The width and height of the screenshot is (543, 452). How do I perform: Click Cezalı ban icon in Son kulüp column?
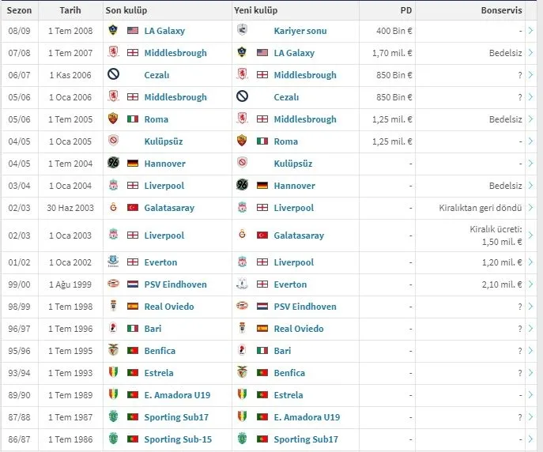(113, 75)
